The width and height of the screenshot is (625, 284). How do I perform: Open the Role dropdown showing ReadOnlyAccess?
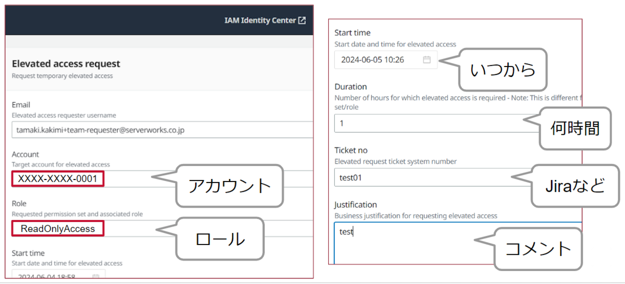coord(162,228)
